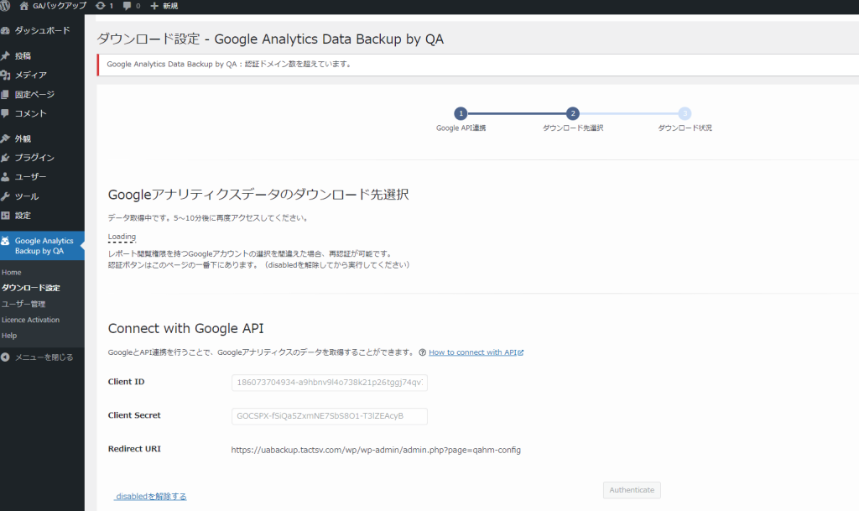Go to メディア library
This screenshot has height=511, width=859.
coord(30,76)
